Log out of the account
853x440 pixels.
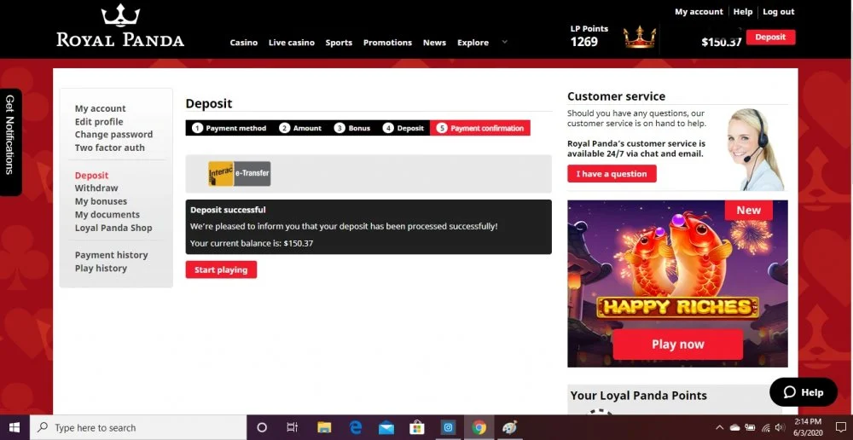[x=779, y=11]
